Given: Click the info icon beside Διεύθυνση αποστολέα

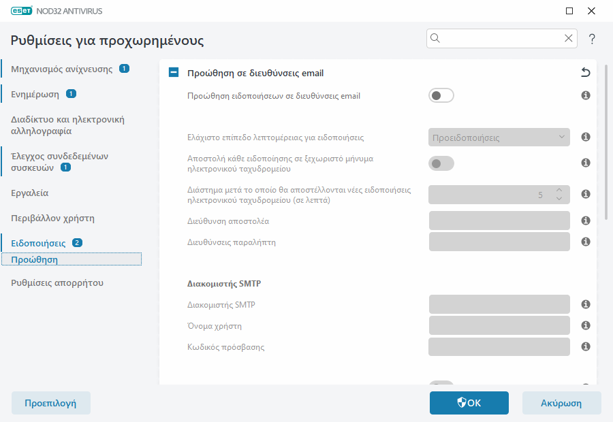Looking at the screenshot, I should pyautogui.click(x=585, y=221).
